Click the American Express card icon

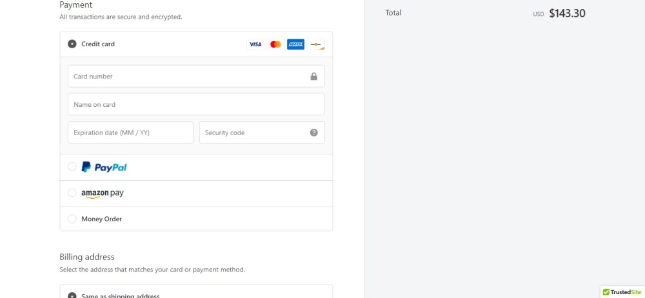[x=295, y=44]
